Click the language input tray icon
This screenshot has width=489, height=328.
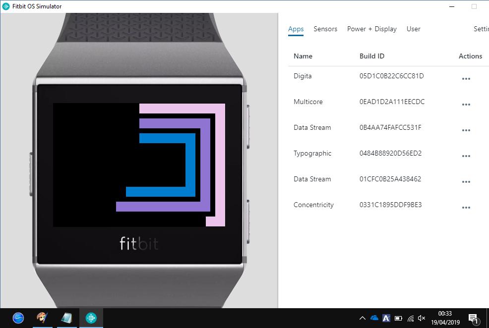(386, 318)
